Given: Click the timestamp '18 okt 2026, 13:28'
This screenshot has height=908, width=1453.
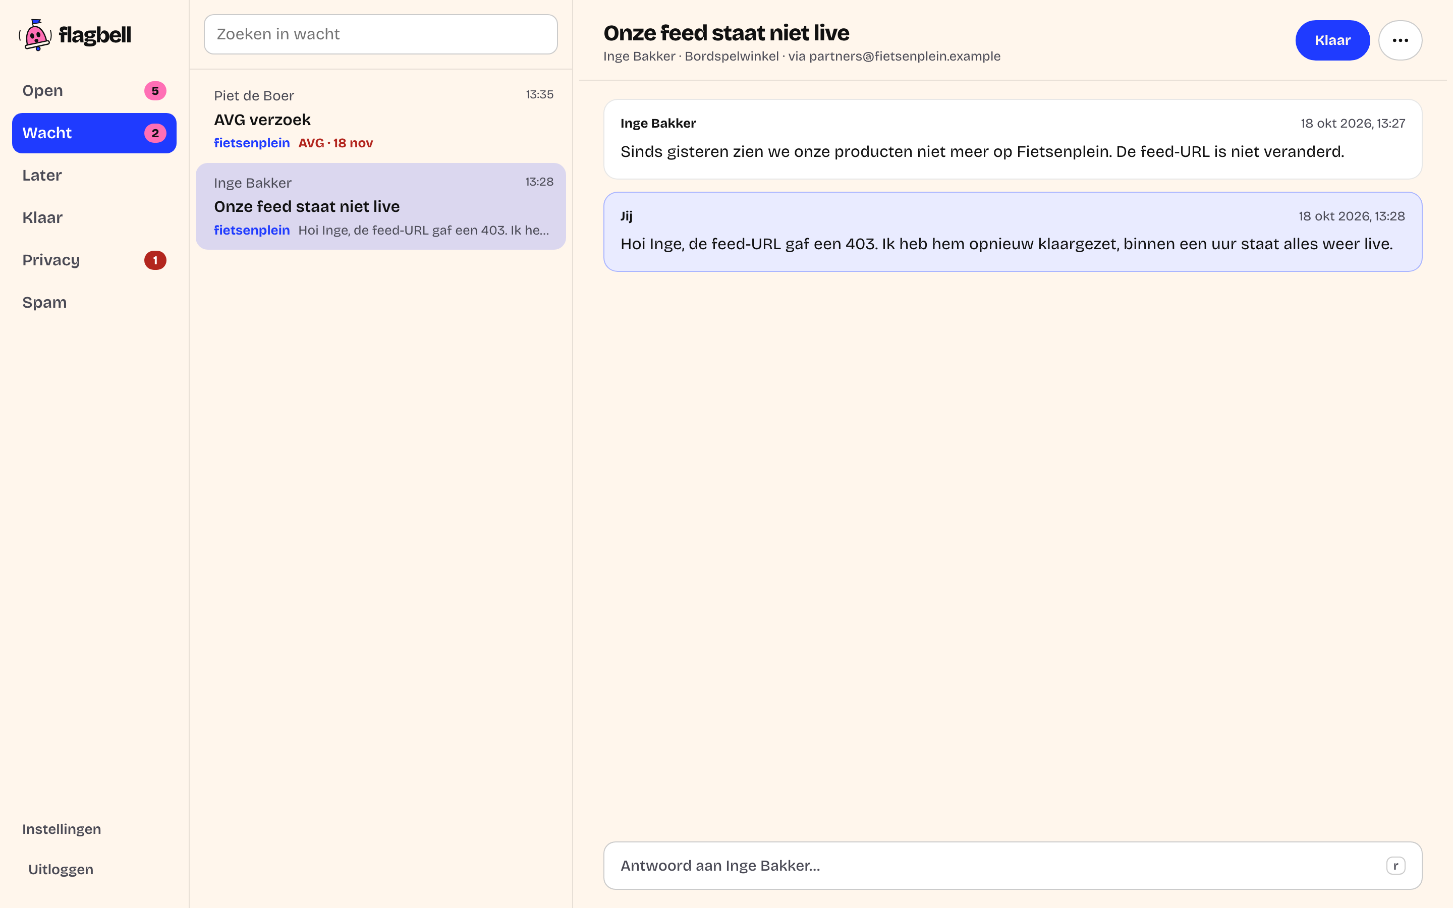Looking at the screenshot, I should pyautogui.click(x=1352, y=216).
